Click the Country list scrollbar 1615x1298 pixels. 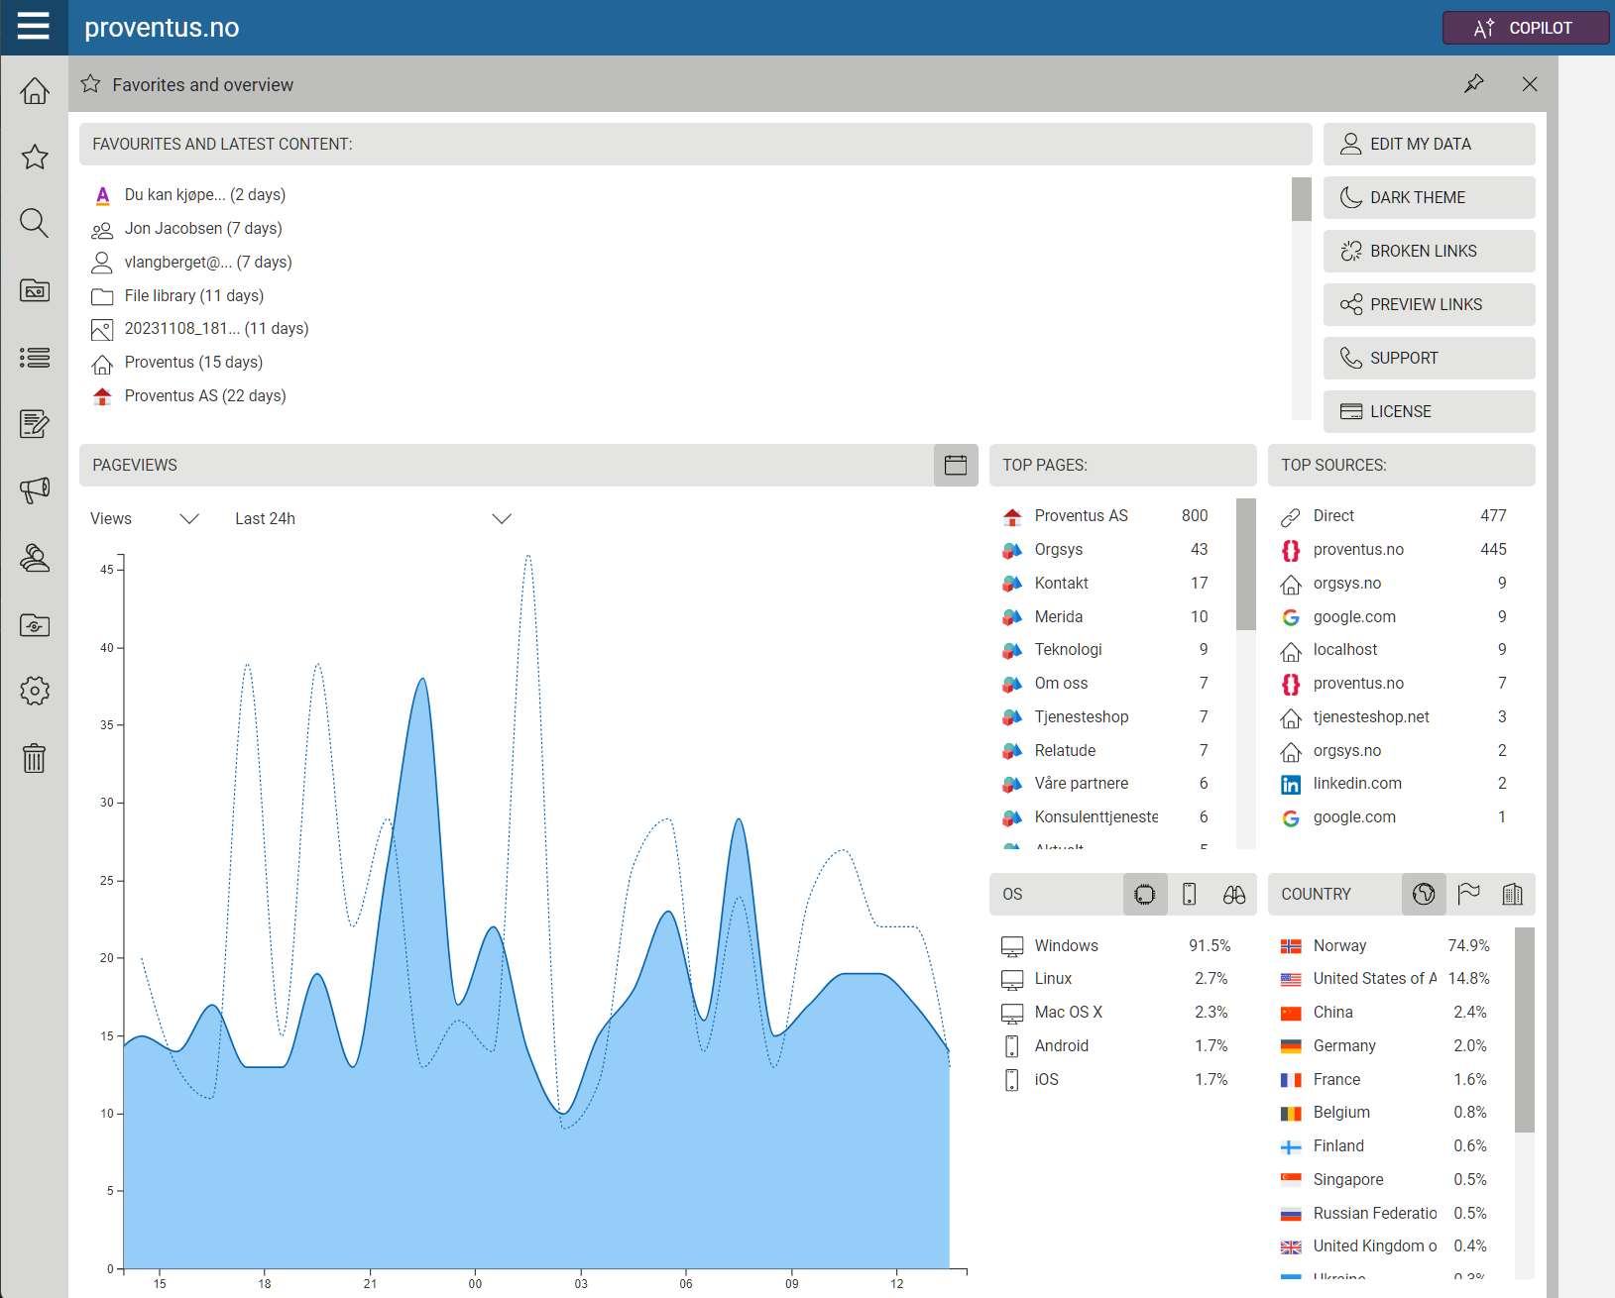point(1524,1030)
